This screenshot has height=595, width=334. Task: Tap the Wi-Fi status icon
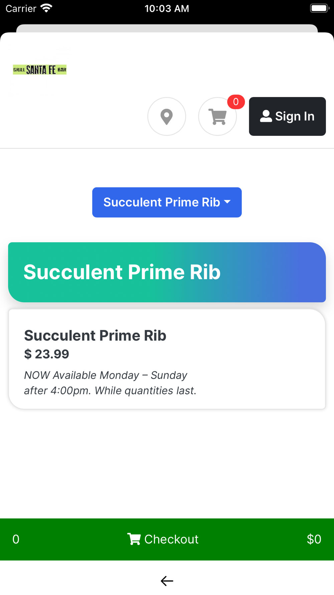click(x=46, y=8)
